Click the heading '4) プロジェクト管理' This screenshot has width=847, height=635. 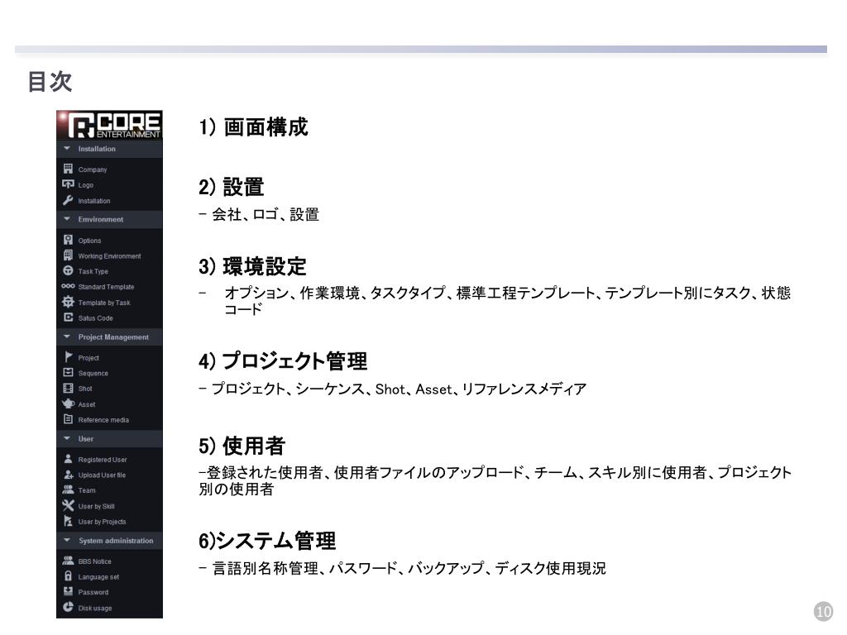(x=283, y=360)
